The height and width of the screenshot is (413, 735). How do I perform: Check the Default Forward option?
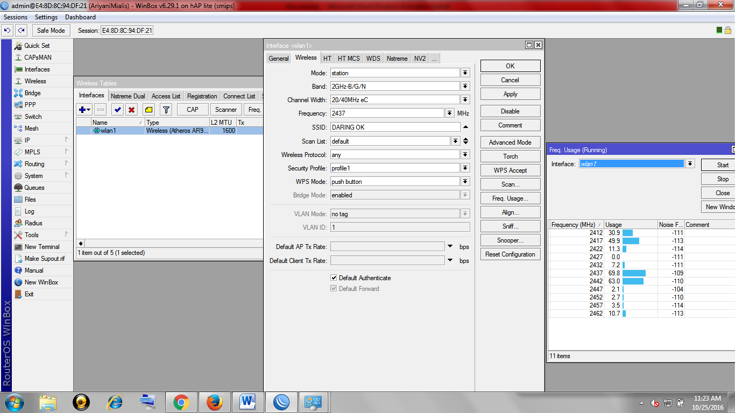pyautogui.click(x=334, y=288)
